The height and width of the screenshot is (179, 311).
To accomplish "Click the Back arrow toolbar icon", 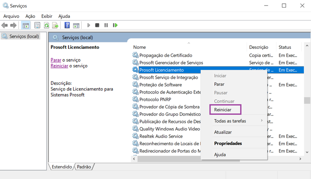I will (4, 25).
